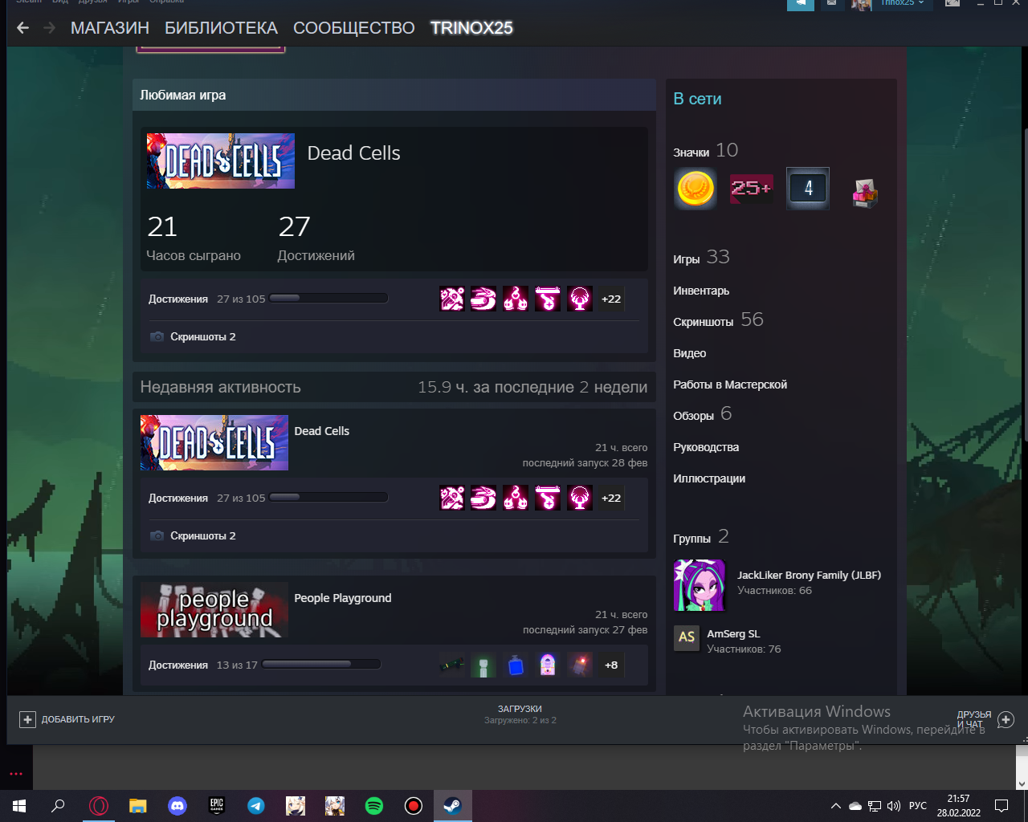Select second achievement icon in Любимая игра
Image resolution: width=1028 pixels, height=822 pixels.
pos(483,299)
